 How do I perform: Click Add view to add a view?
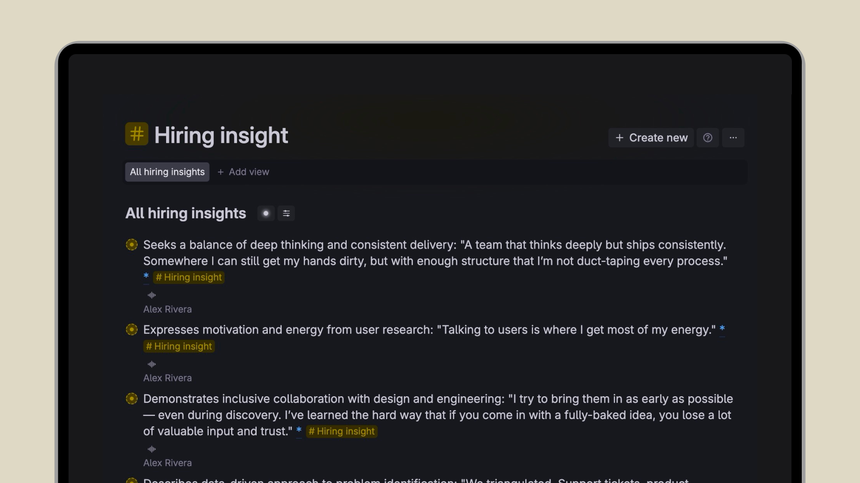point(244,172)
